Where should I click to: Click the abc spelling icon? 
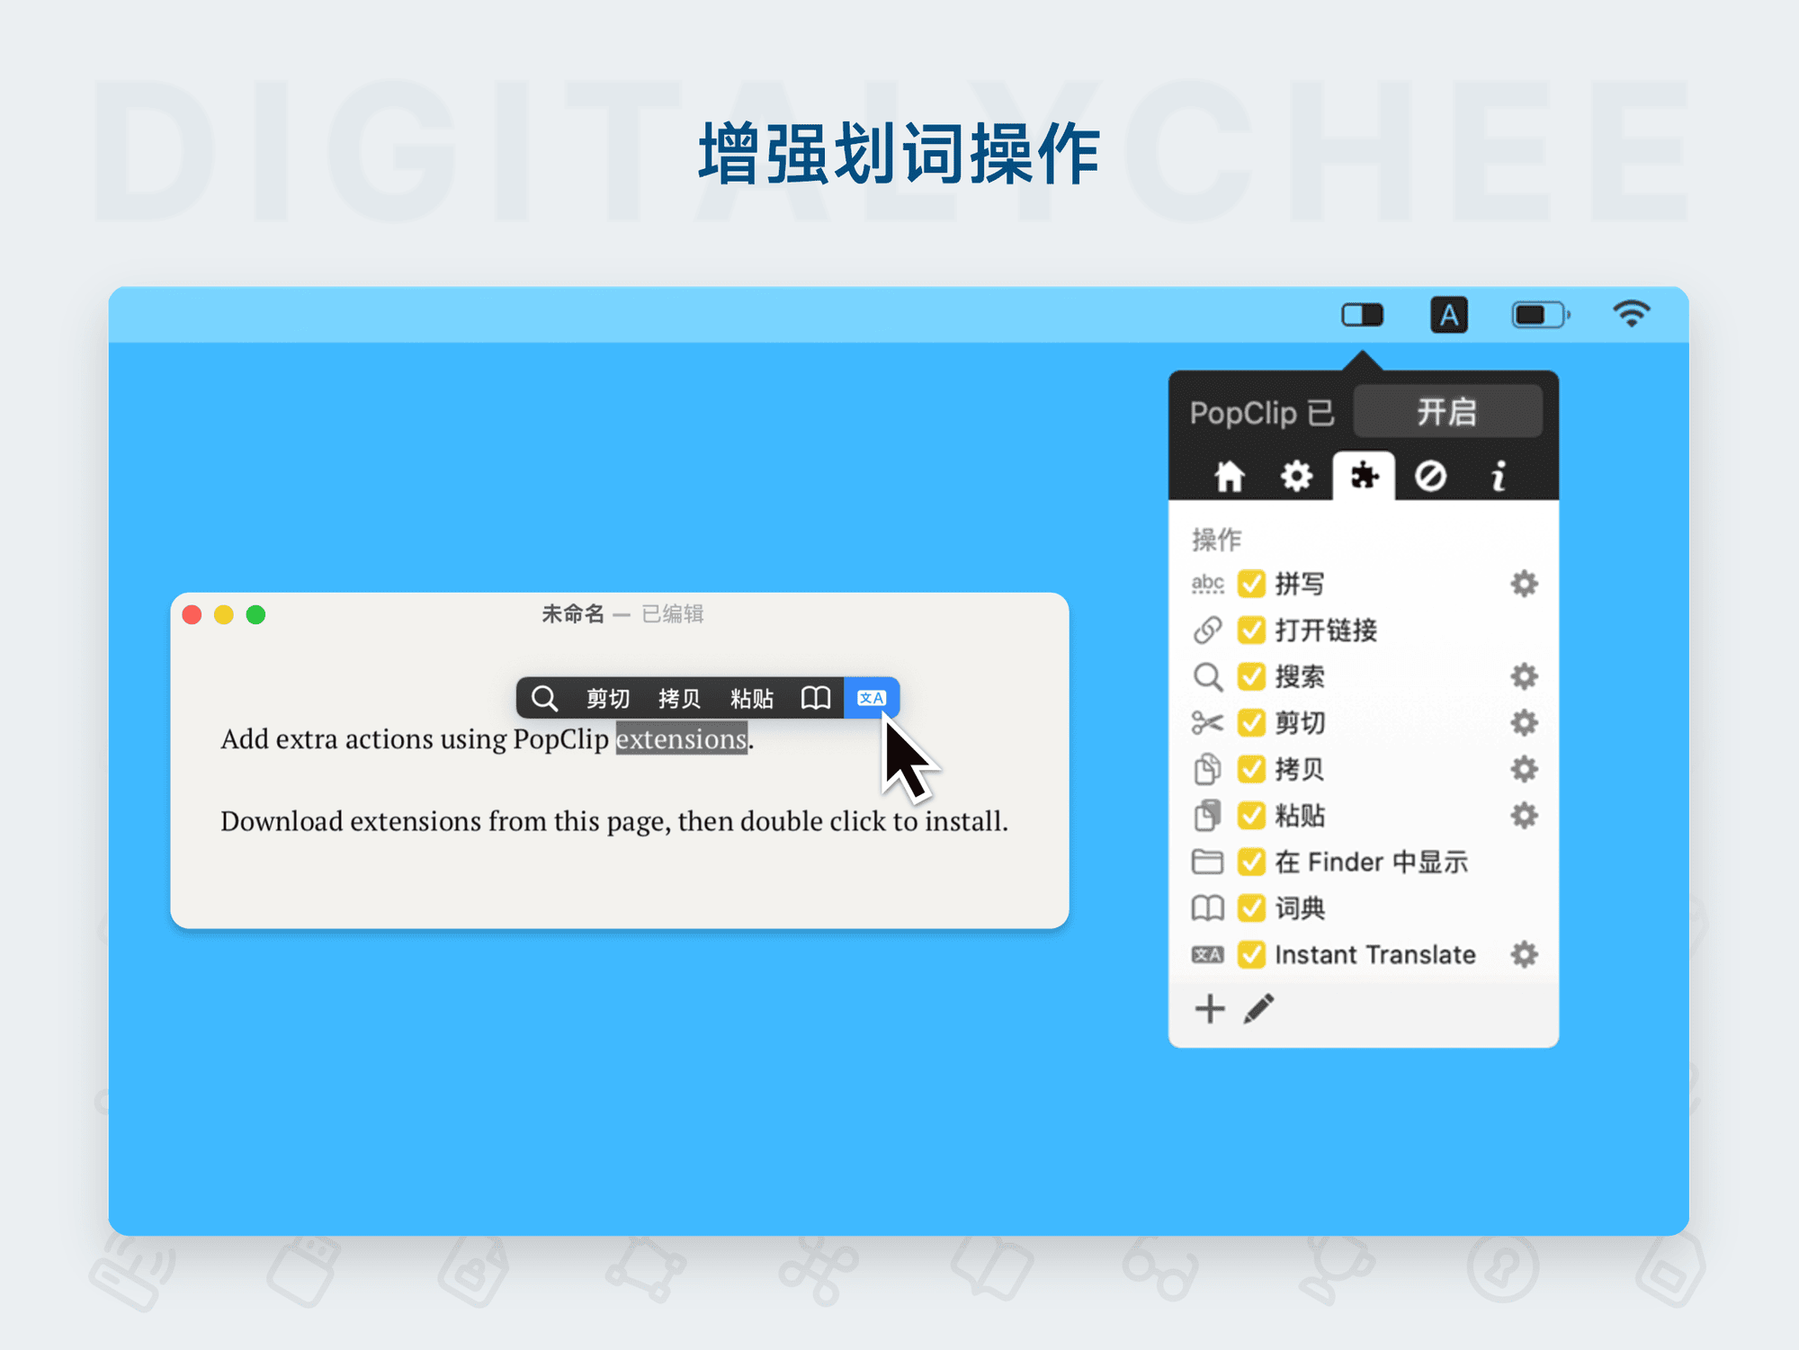[x=1207, y=584]
